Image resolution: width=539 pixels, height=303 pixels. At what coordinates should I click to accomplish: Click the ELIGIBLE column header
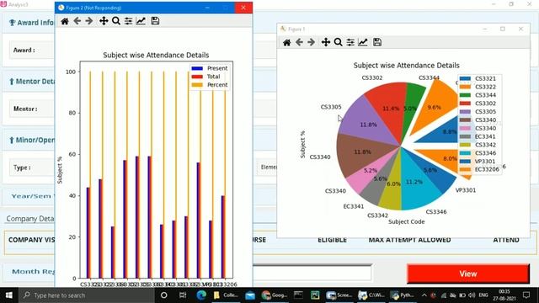[332, 240]
